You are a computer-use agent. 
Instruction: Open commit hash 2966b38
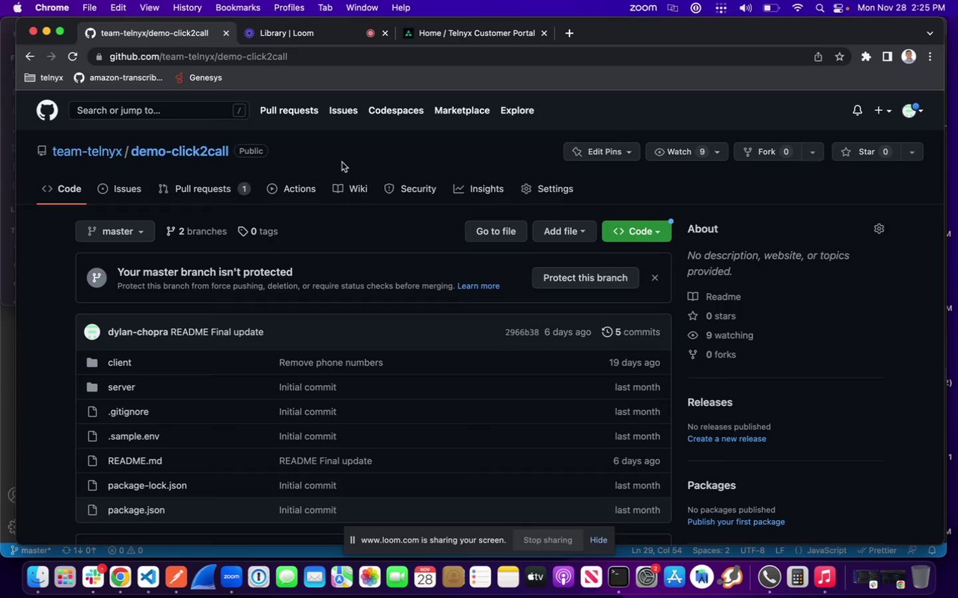pyautogui.click(x=522, y=333)
